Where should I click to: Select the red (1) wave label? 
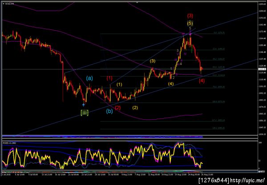(x=109, y=78)
